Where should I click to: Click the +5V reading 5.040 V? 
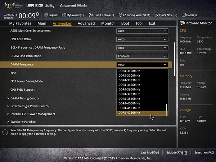201,121
